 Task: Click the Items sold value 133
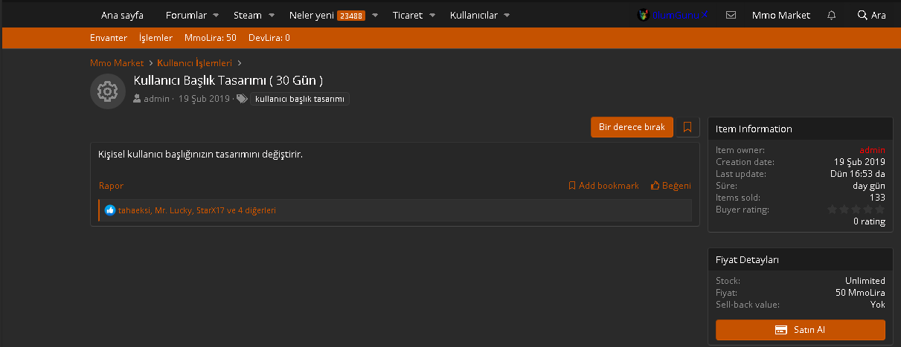[877, 198]
